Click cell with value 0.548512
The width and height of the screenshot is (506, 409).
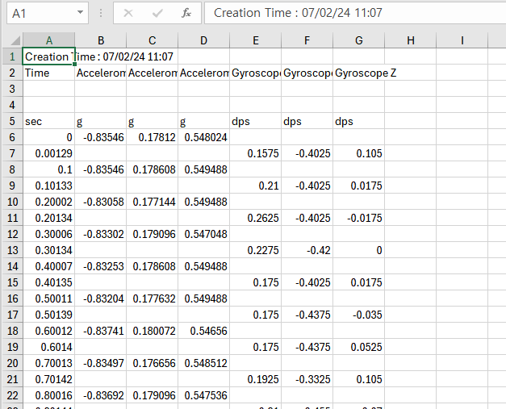tap(204, 363)
